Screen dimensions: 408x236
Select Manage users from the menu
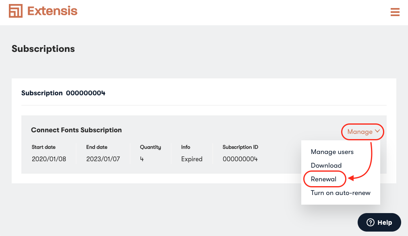[x=332, y=152]
